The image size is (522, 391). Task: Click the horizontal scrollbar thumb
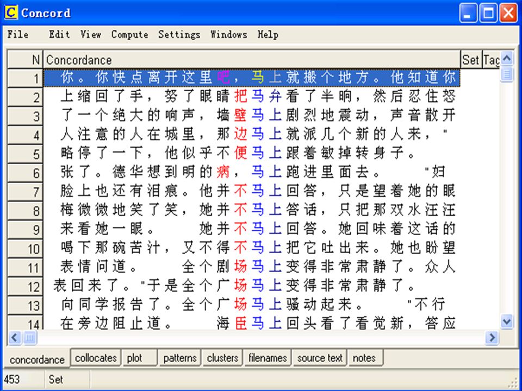pos(29,338)
